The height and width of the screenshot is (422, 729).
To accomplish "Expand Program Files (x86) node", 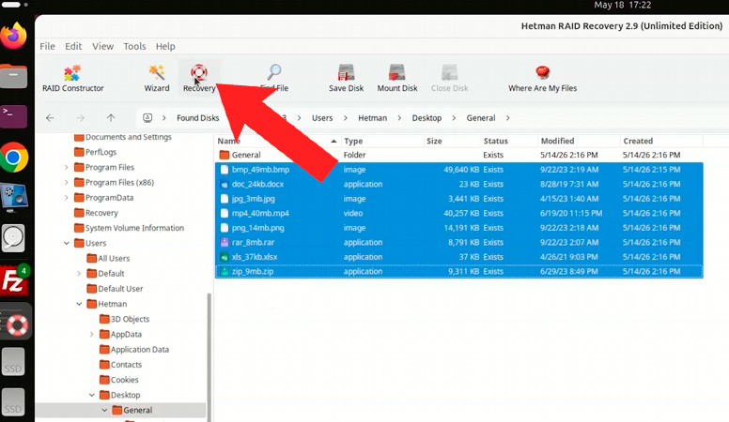I will coord(66,183).
